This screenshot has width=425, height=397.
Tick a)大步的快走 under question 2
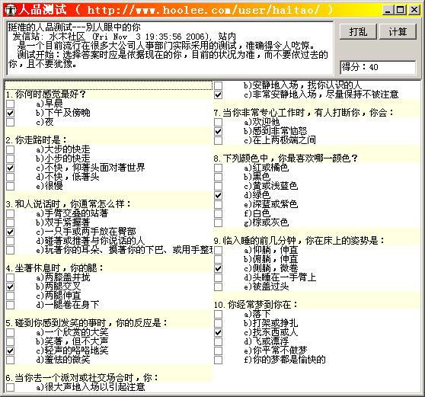[11, 149]
